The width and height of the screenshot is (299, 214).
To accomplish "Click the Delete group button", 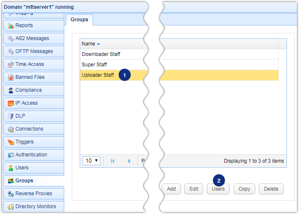I will 271,189.
